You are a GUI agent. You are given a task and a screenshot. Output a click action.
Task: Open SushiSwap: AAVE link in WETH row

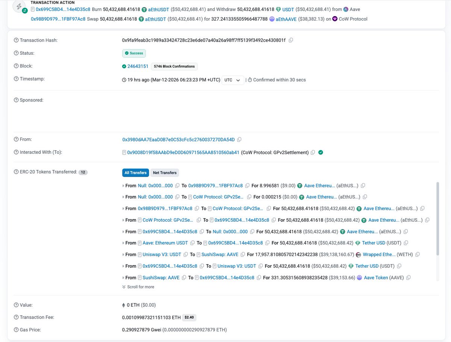220,255
